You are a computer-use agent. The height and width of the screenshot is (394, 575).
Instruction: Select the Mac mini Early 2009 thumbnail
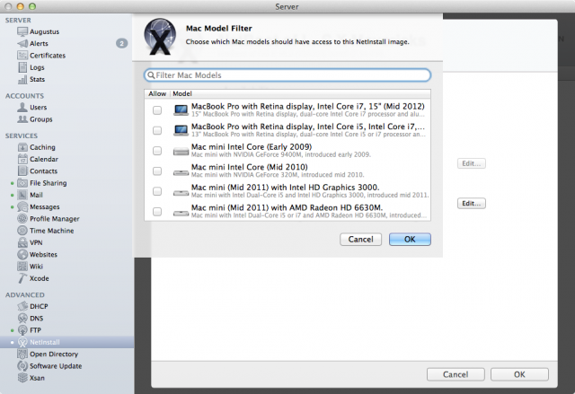click(x=181, y=151)
